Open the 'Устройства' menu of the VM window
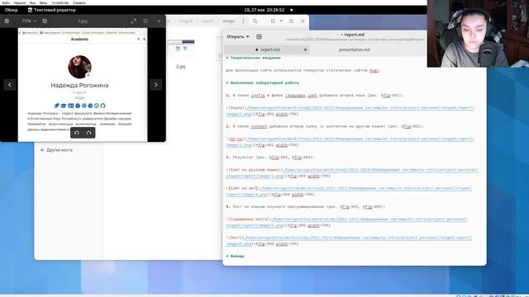529x297 pixels. [60, 2]
